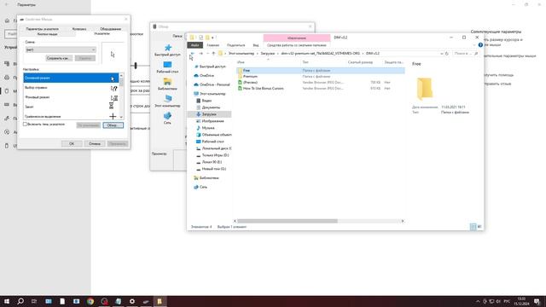The image size is (546, 307).
Task: Sort by the Имя column header
Action: (241, 62)
